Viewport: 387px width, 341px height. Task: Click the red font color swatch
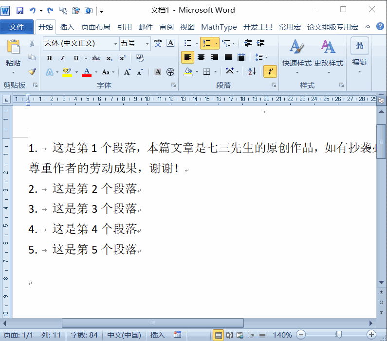[x=87, y=72]
